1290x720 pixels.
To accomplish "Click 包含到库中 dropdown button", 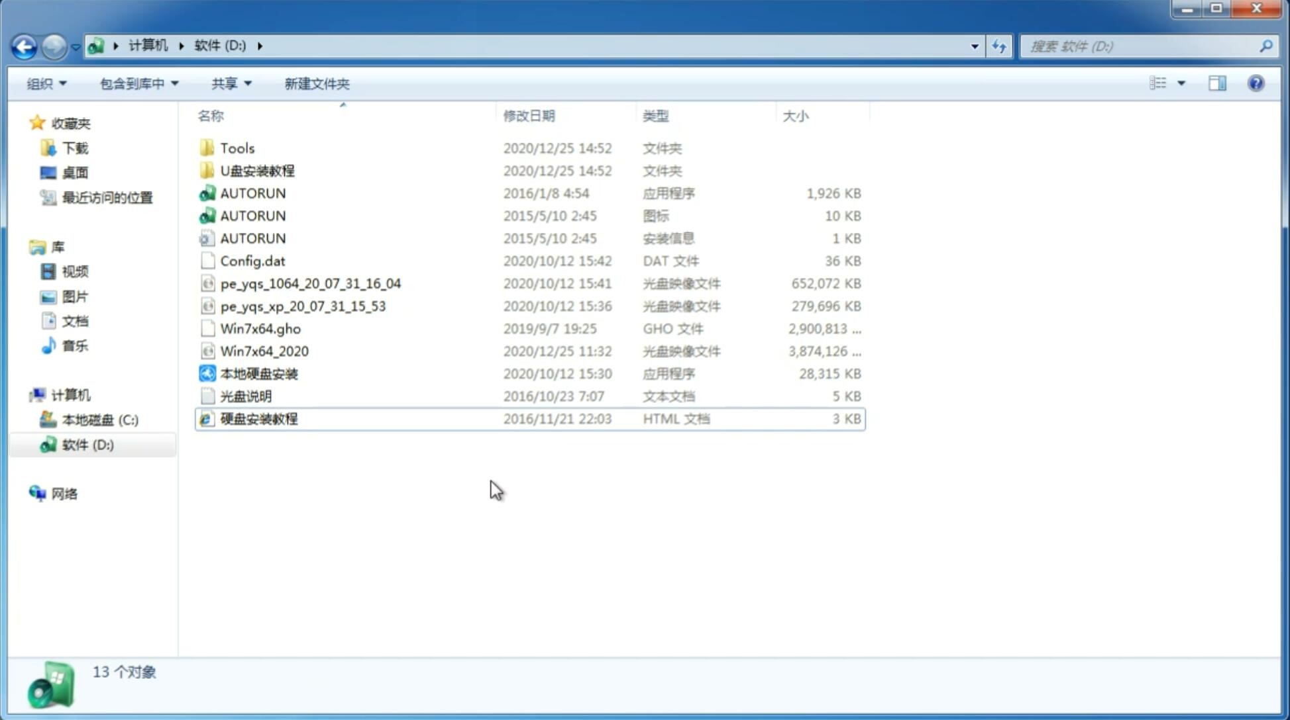I will click(136, 83).
